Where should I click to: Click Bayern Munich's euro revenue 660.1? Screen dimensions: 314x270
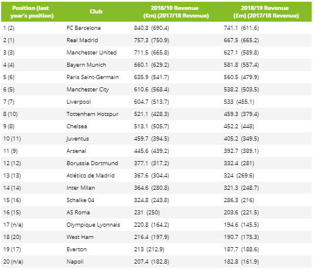click(141, 65)
